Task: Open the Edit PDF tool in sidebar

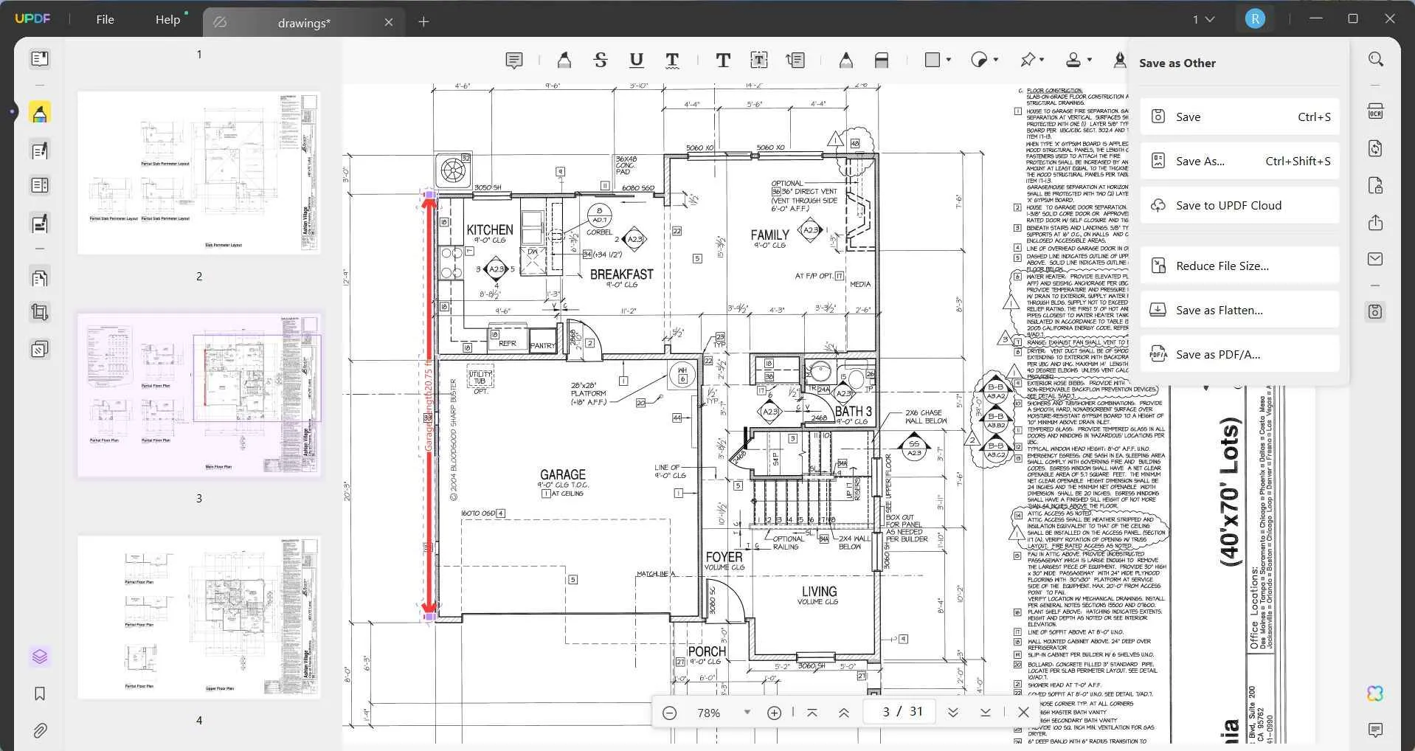Action: [x=40, y=150]
